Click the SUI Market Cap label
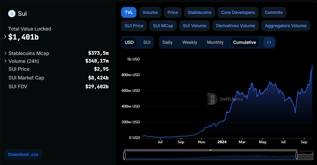The width and height of the screenshot is (317, 165). 26,78
